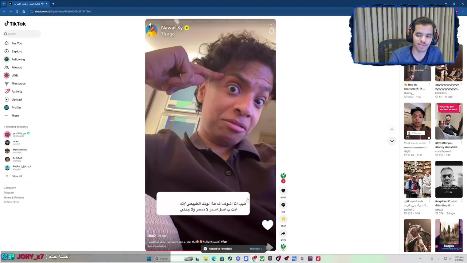Open iSigi0 creator name on video

(151, 236)
